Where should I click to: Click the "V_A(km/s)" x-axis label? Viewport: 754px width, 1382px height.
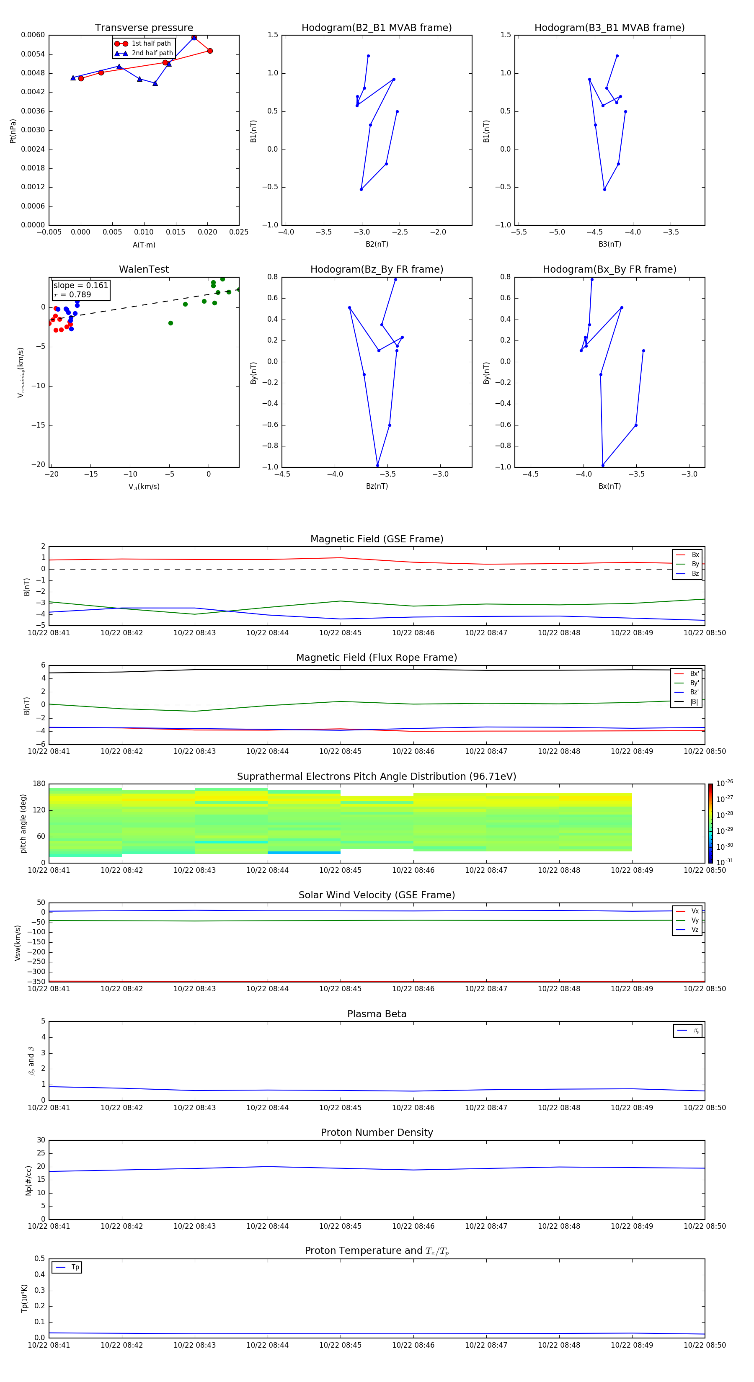[x=144, y=487]
